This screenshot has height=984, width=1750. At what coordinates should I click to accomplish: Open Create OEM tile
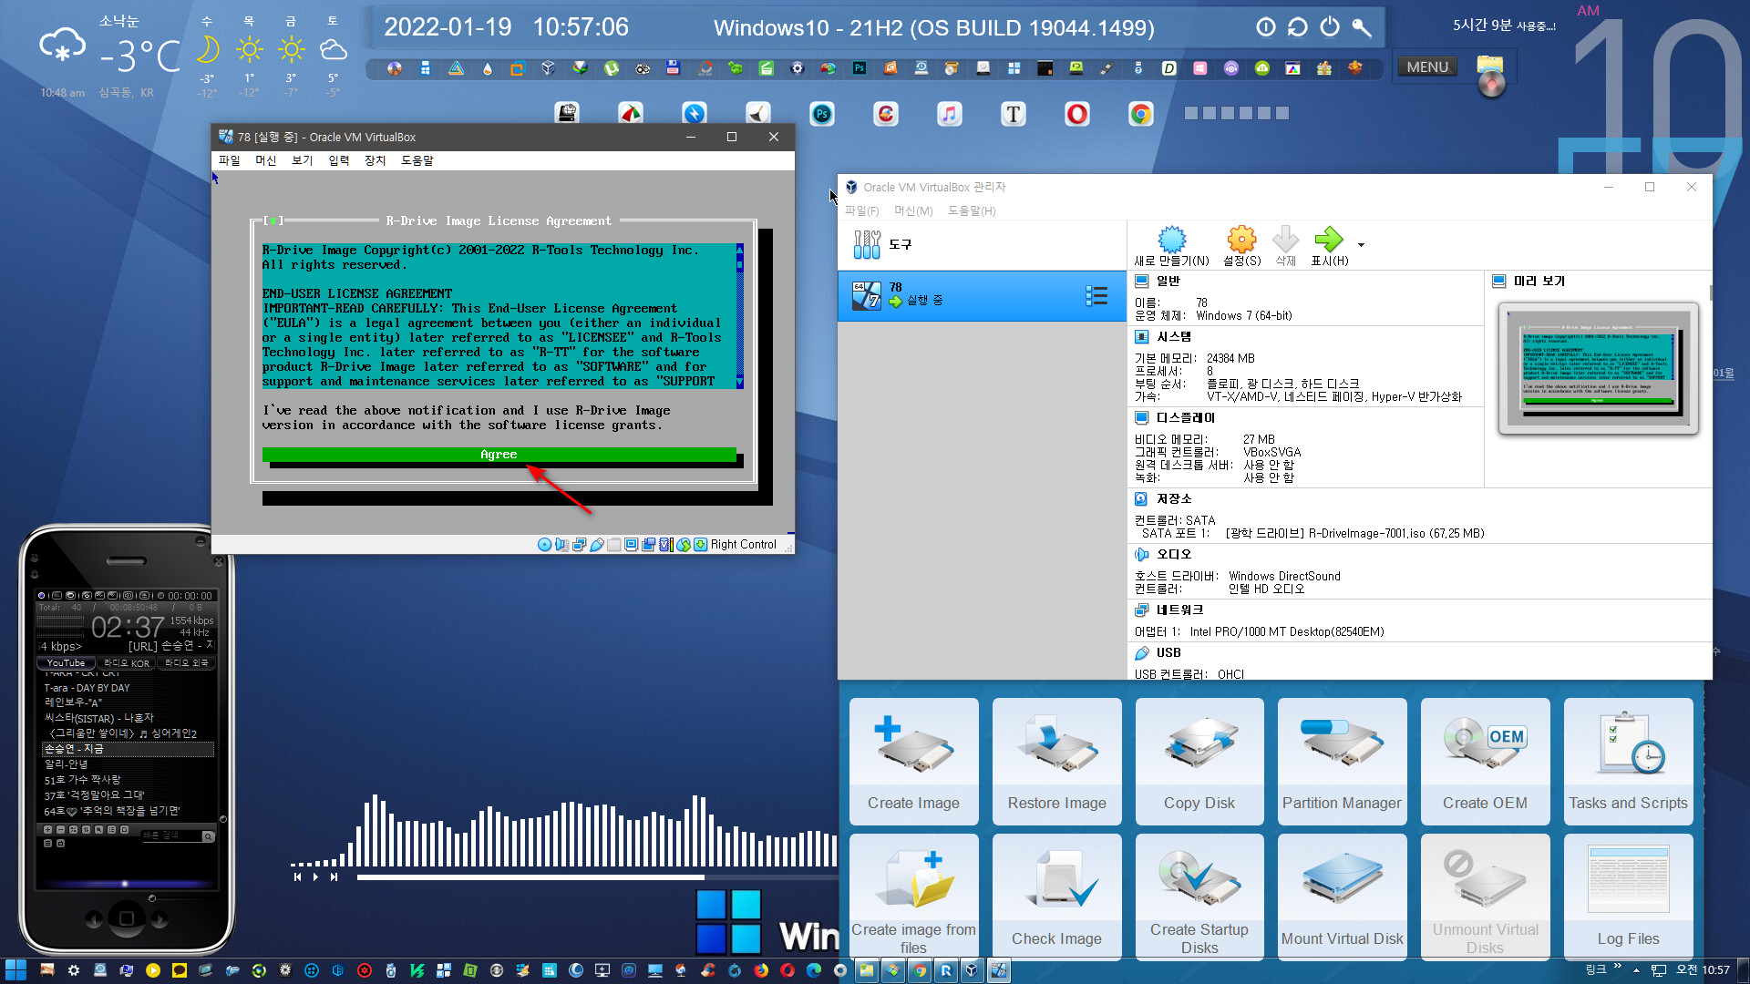(x=1485, y=762)
